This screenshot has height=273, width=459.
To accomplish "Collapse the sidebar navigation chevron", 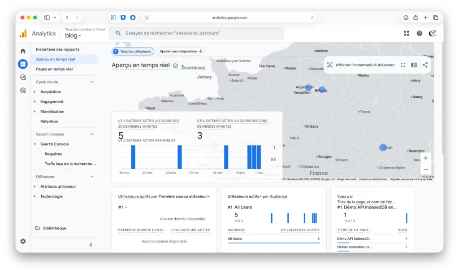I will tap(91, 244).
